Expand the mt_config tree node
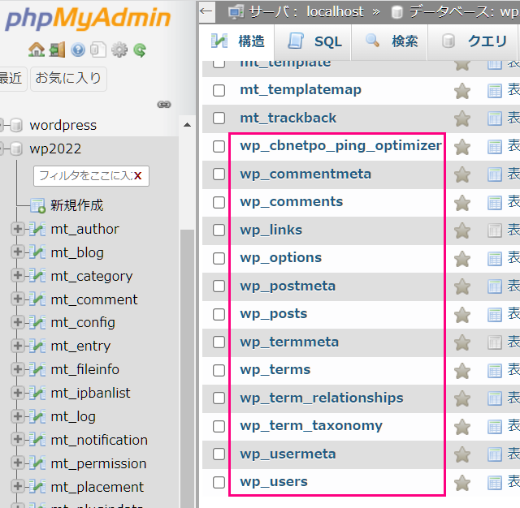The height and width of the screenshot is (508, 520). tap(18, 322)
